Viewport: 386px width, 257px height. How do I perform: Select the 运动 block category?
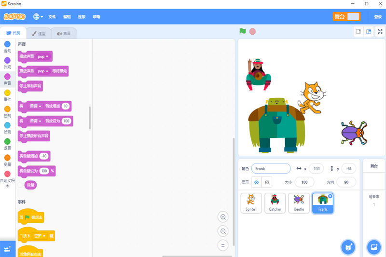7,47
